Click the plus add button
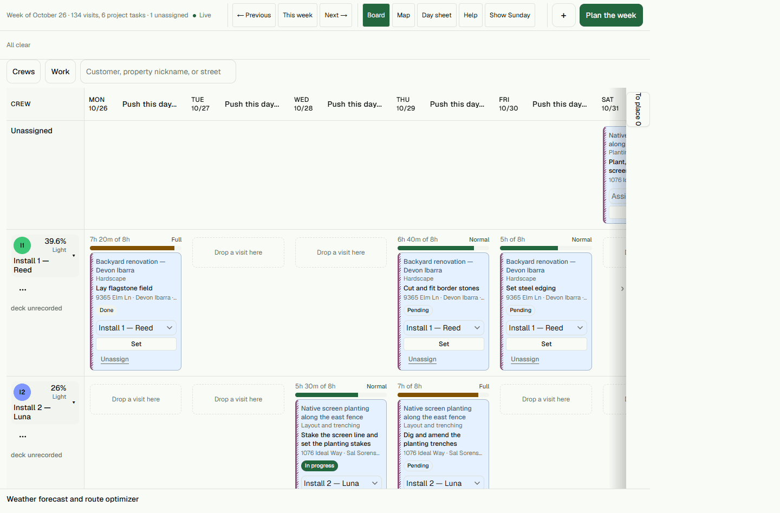 pyautogui.click(x=563, y=15)
